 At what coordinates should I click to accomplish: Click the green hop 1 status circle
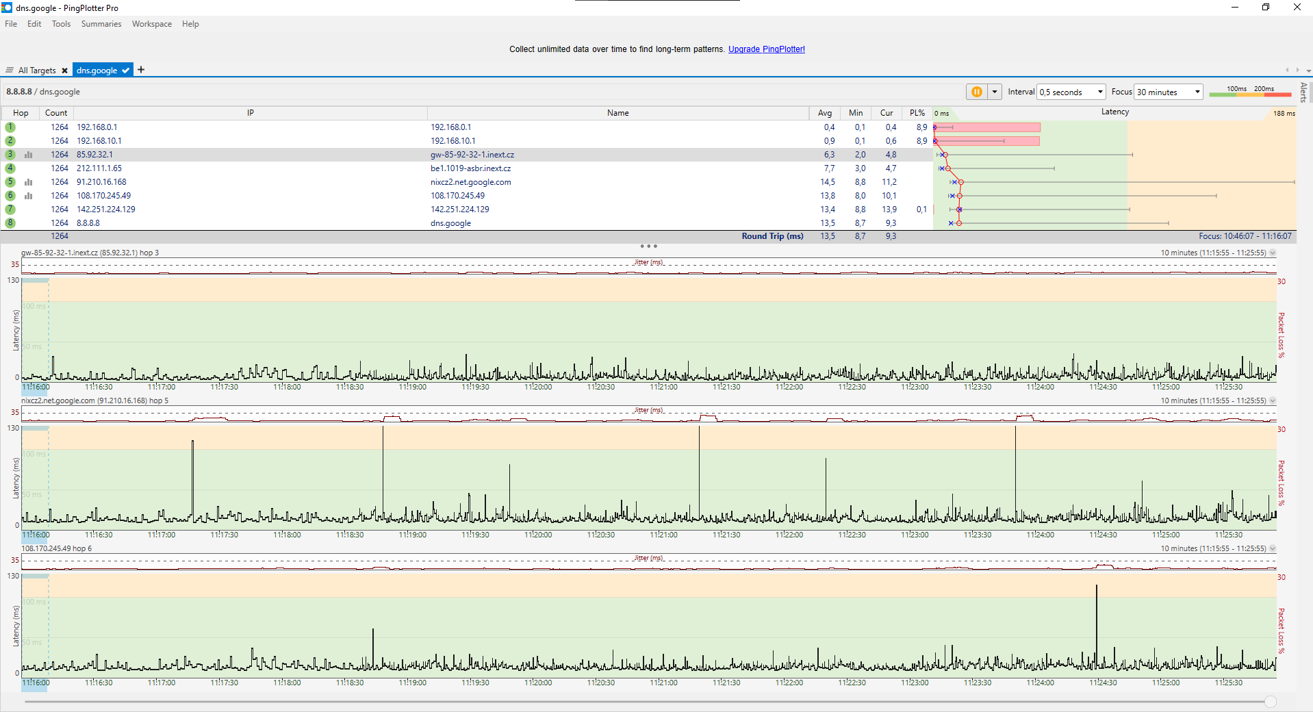[x=10, y=127]
